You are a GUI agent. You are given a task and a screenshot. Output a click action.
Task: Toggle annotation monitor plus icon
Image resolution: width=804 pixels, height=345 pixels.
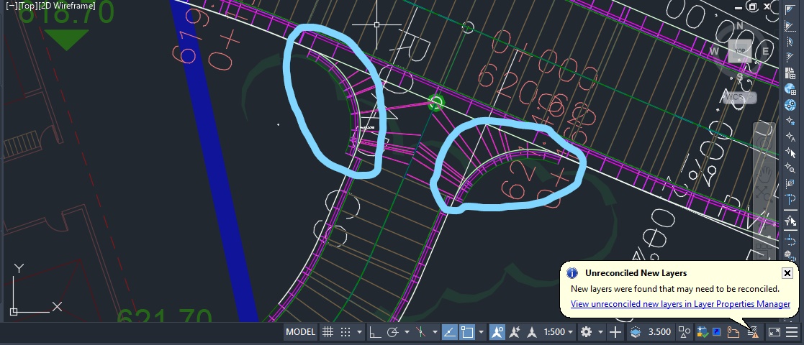616,332
